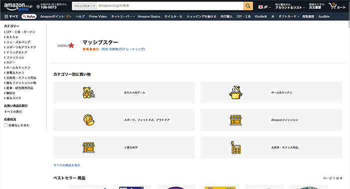350x189 pixels.
Task: Click the おもちゃ&ゲーム category label
Action: 134,93
